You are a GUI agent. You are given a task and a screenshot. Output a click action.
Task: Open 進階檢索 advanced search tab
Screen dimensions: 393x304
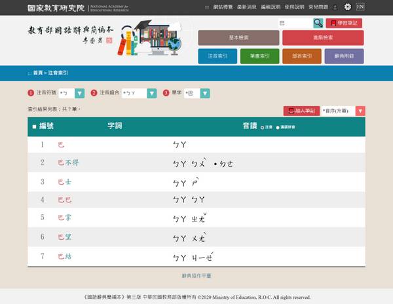tap(323, 37)
